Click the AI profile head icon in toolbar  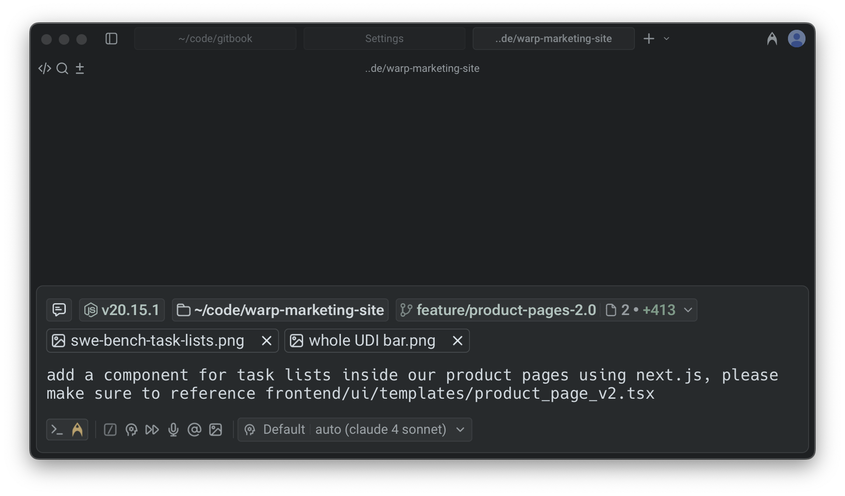click(131, 429)
